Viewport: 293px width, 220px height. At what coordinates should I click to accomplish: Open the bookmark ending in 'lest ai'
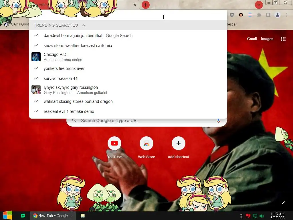(232, 24)
